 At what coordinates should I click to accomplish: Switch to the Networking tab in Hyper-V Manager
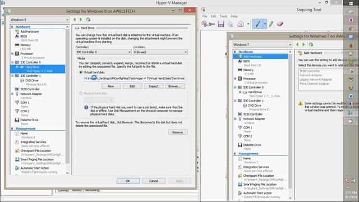[92, 190]
